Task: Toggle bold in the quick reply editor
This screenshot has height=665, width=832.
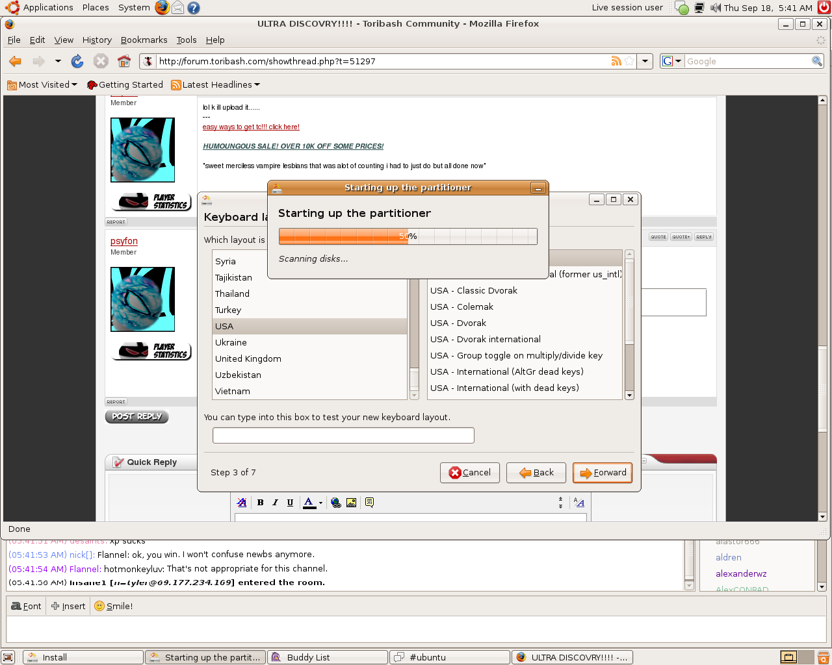Action: pyautogui.click(x=261, y=502)
